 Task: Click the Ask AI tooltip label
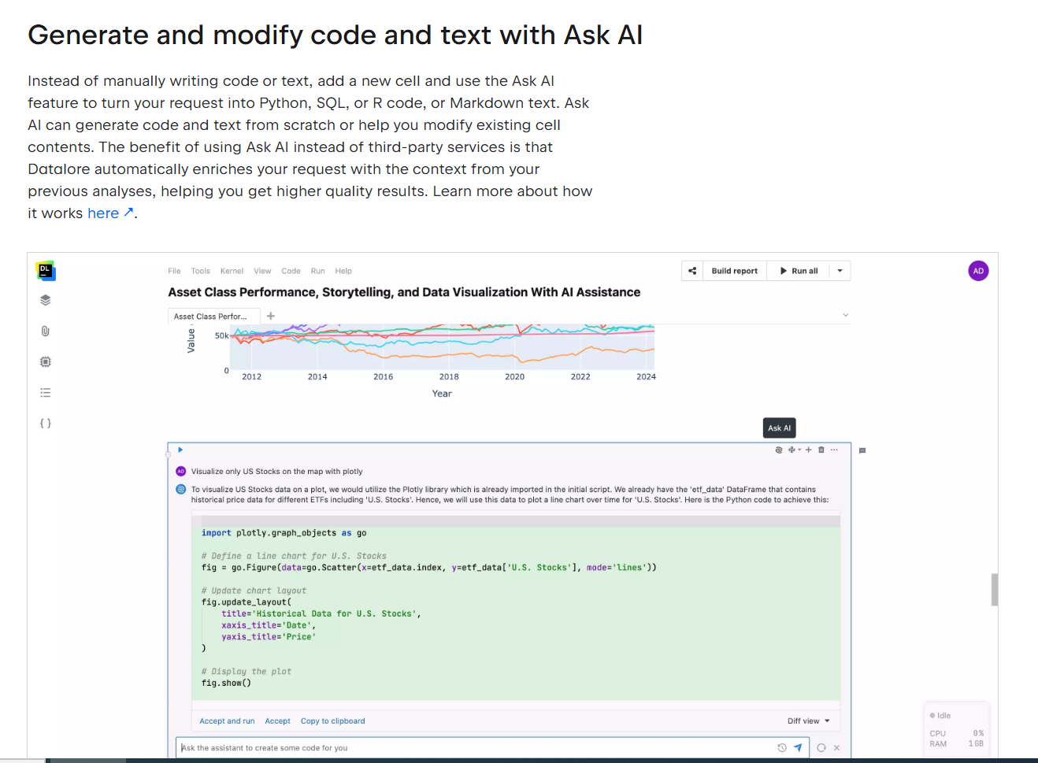[780, 428]
